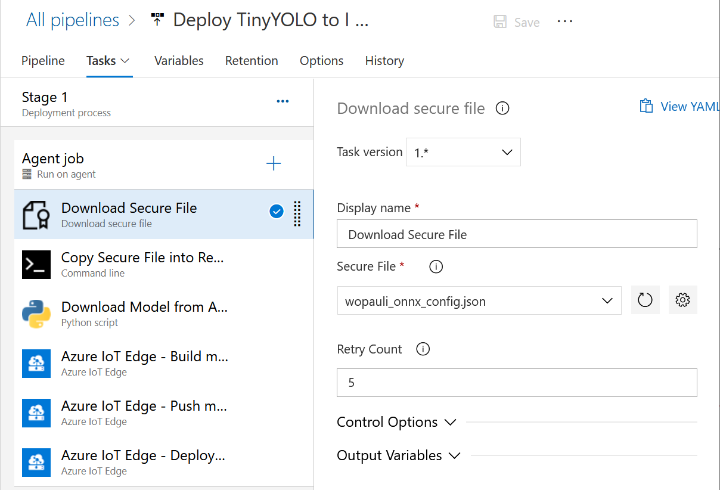Image resolution: width=720 pixels, height=490 pixels.
Task: Click the View YAML clipboard icon
Action: (x=645, y=107)
